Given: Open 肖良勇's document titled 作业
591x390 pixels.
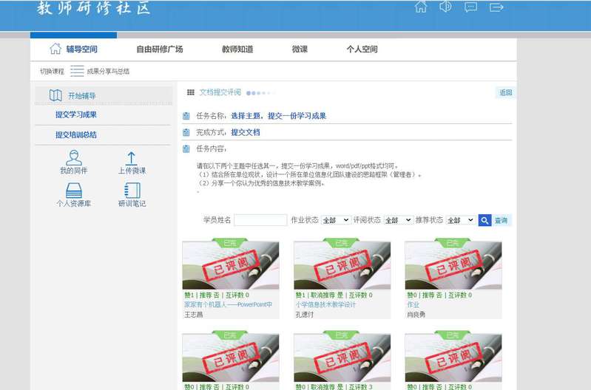Looking at the screenshot, I should coord(413,304).
